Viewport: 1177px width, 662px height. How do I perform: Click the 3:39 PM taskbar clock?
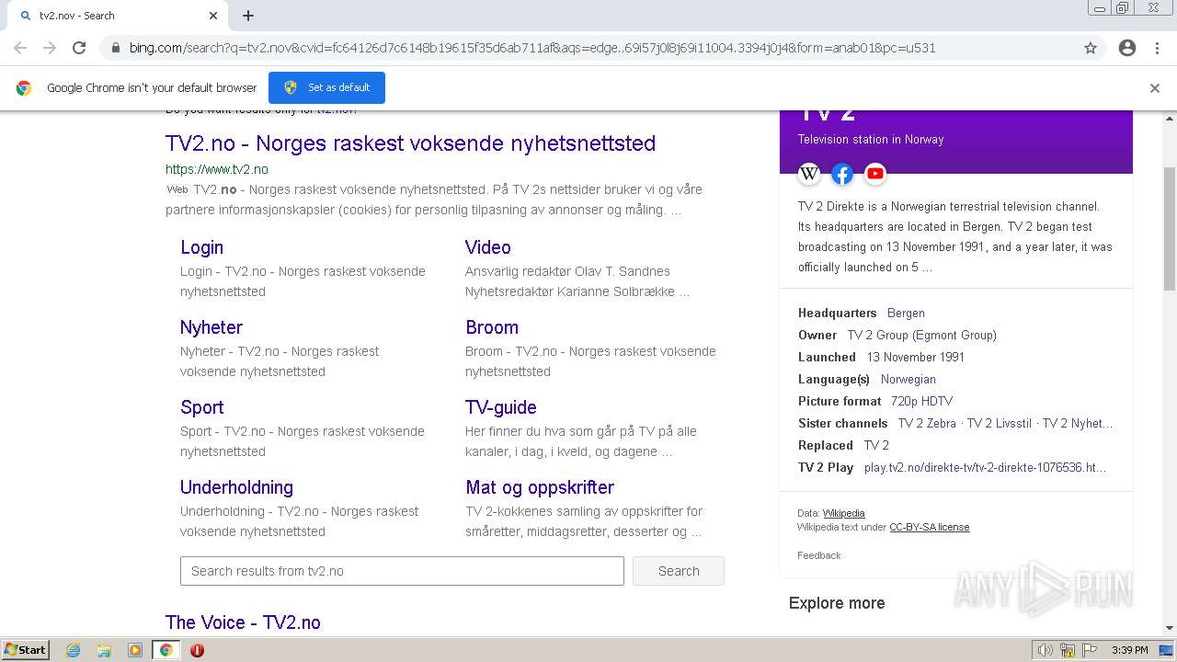point(1129,650)
